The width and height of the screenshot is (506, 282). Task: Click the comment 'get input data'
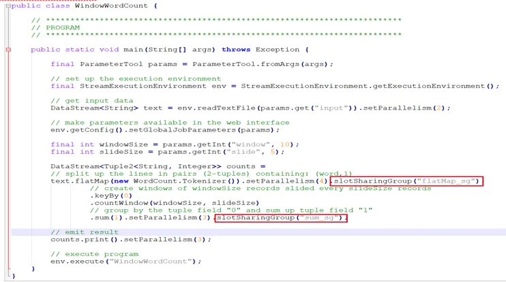point(92,101)
